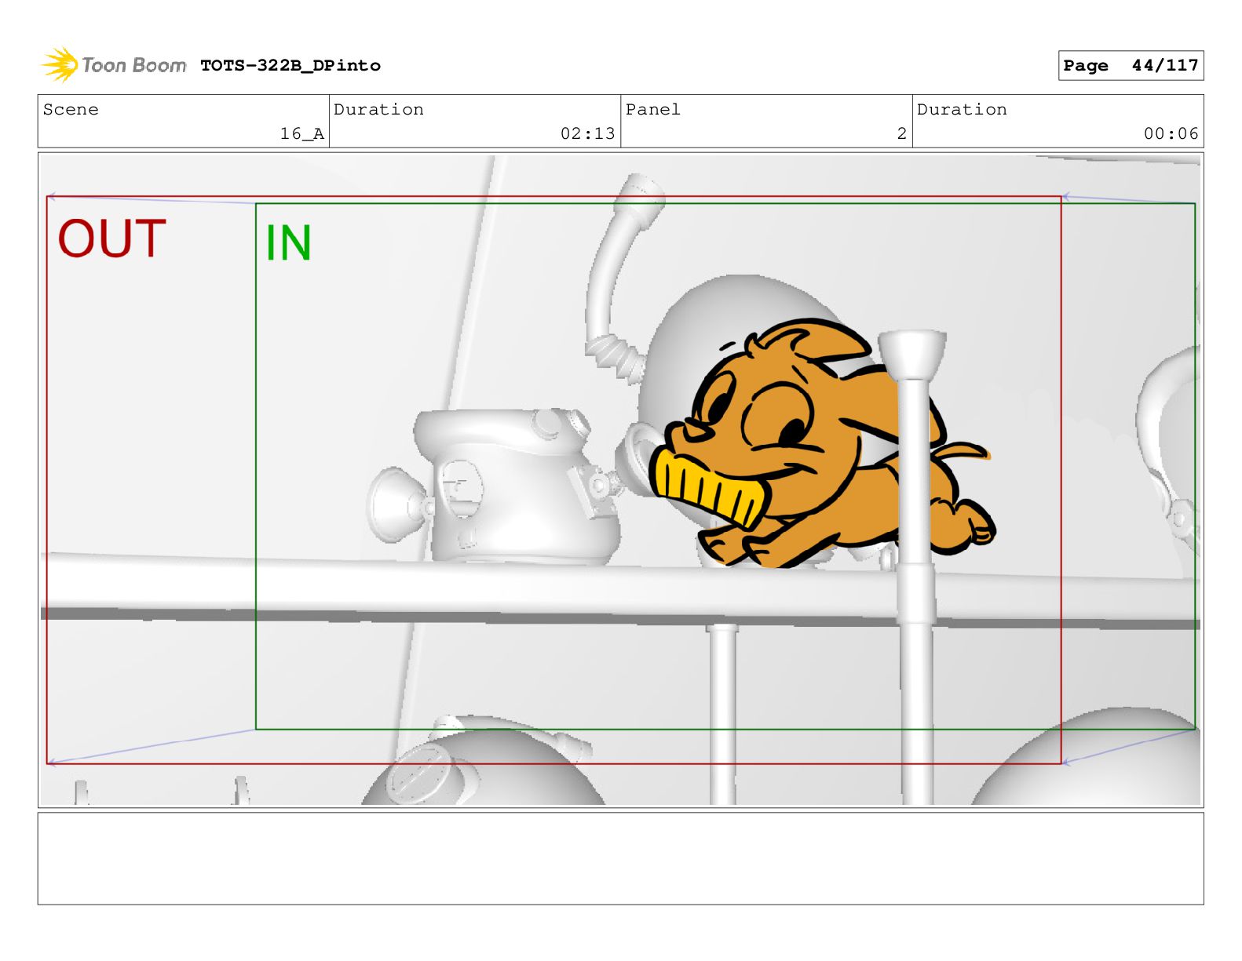Viewport: 1242px width, 961px height.
Task: Click the green IN camera frame label
Action: [289, 243]
